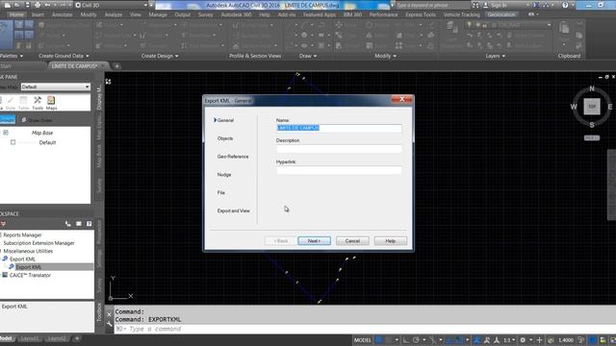The height and width of the screenshot is (346, 616).
Task: Expand the Draw panel dropdown
Action: [x=308, y=56]
